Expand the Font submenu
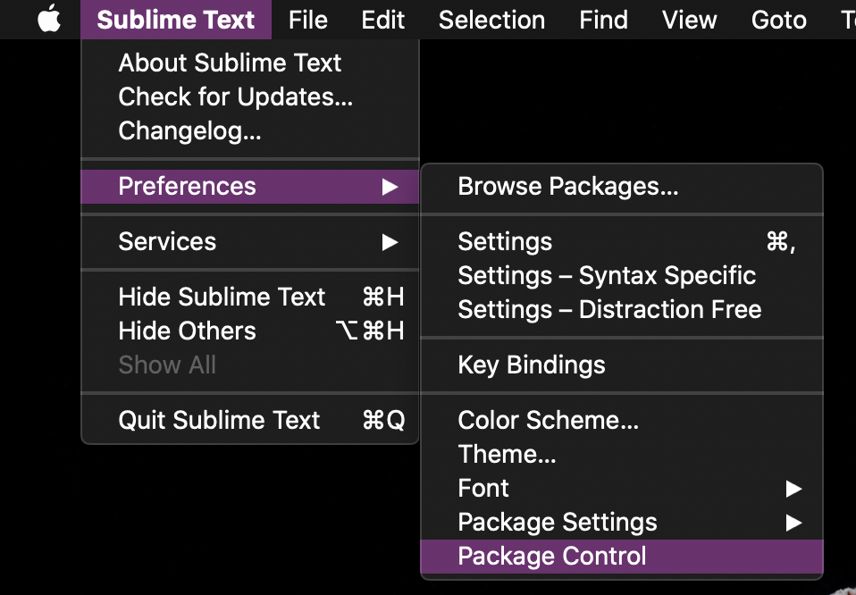 pyautogui.click(x=622, y=488)
